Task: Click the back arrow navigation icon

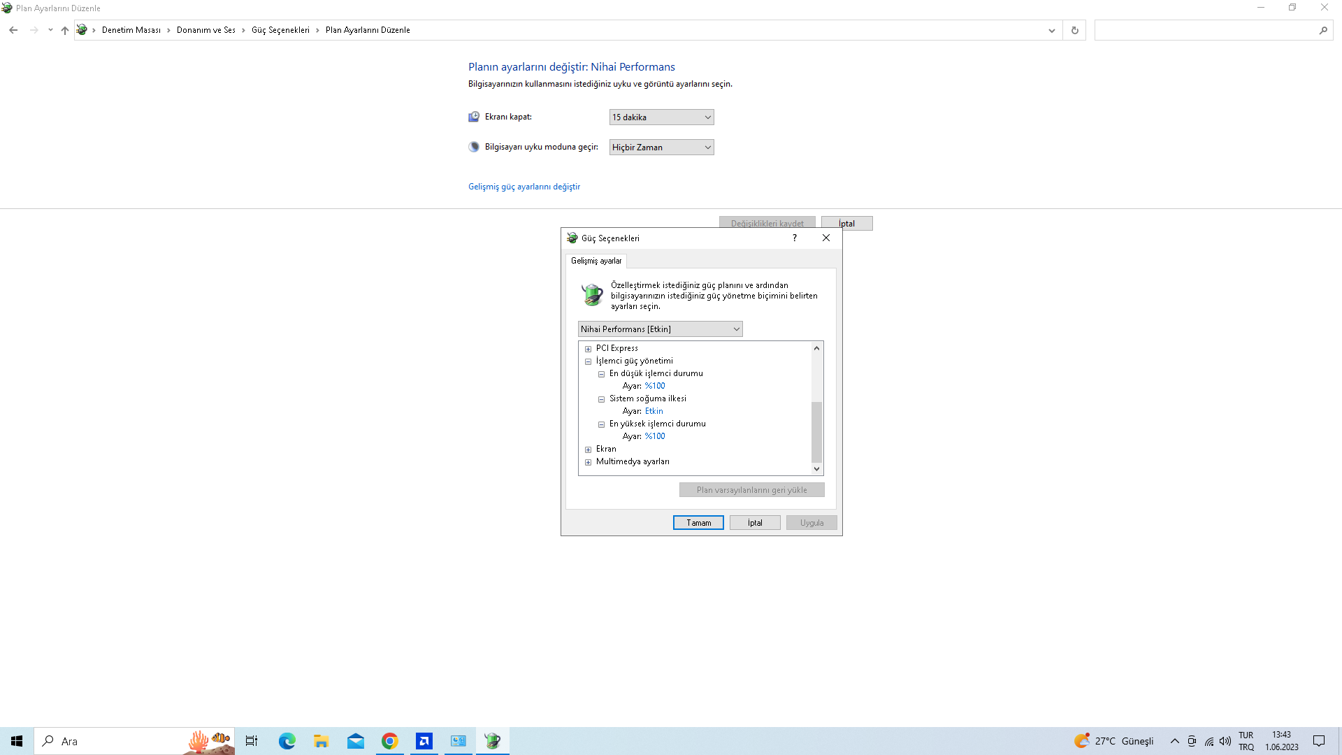Action: [13, 30]
